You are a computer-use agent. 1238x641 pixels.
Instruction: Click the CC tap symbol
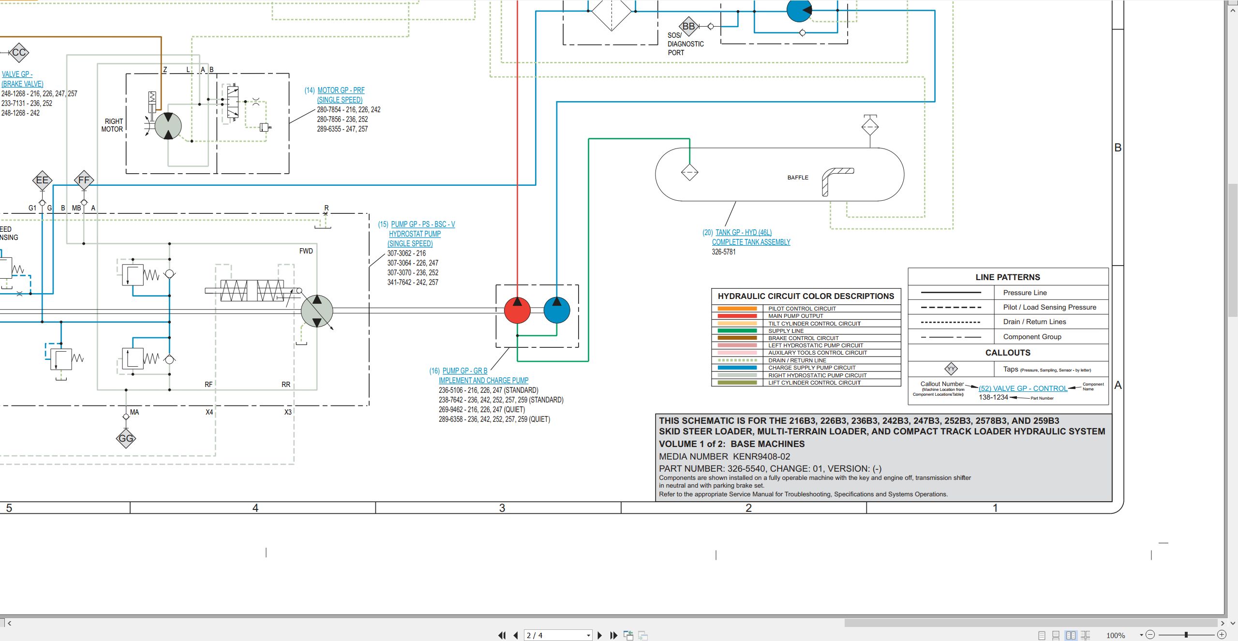[x=19, y=52]
